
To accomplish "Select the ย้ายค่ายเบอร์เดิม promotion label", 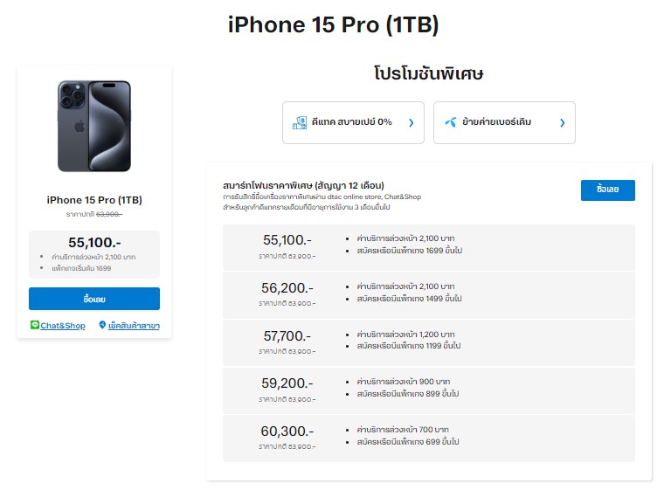I will pyautogui.click(x=496, y=122).
